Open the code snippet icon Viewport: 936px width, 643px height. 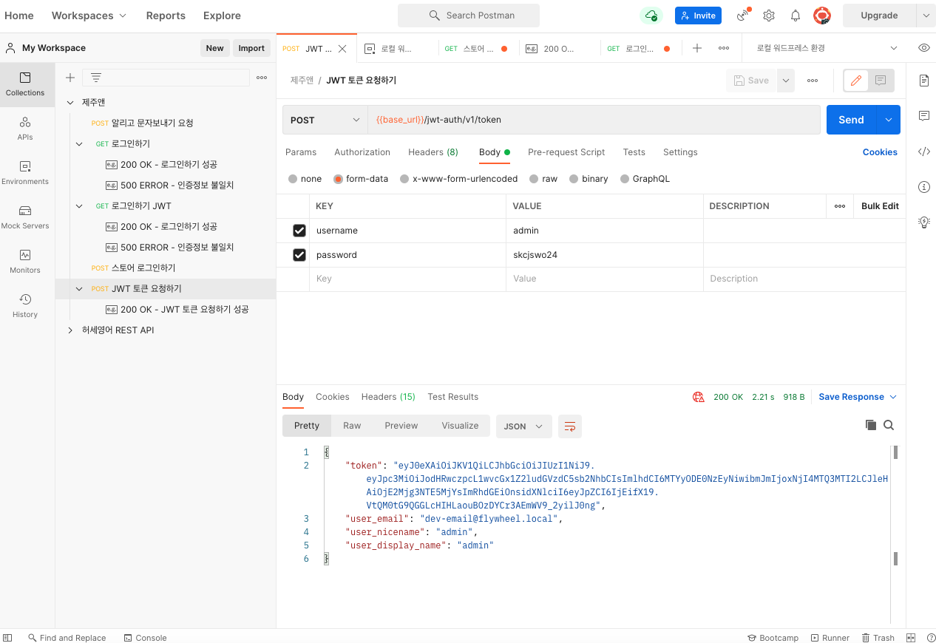(923, 152)
